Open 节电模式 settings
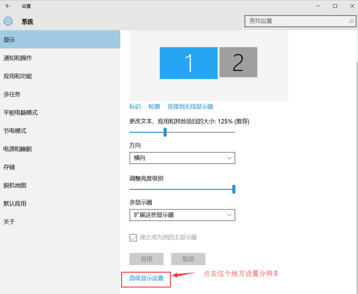The image size is (358, 294). pos(60,131)
